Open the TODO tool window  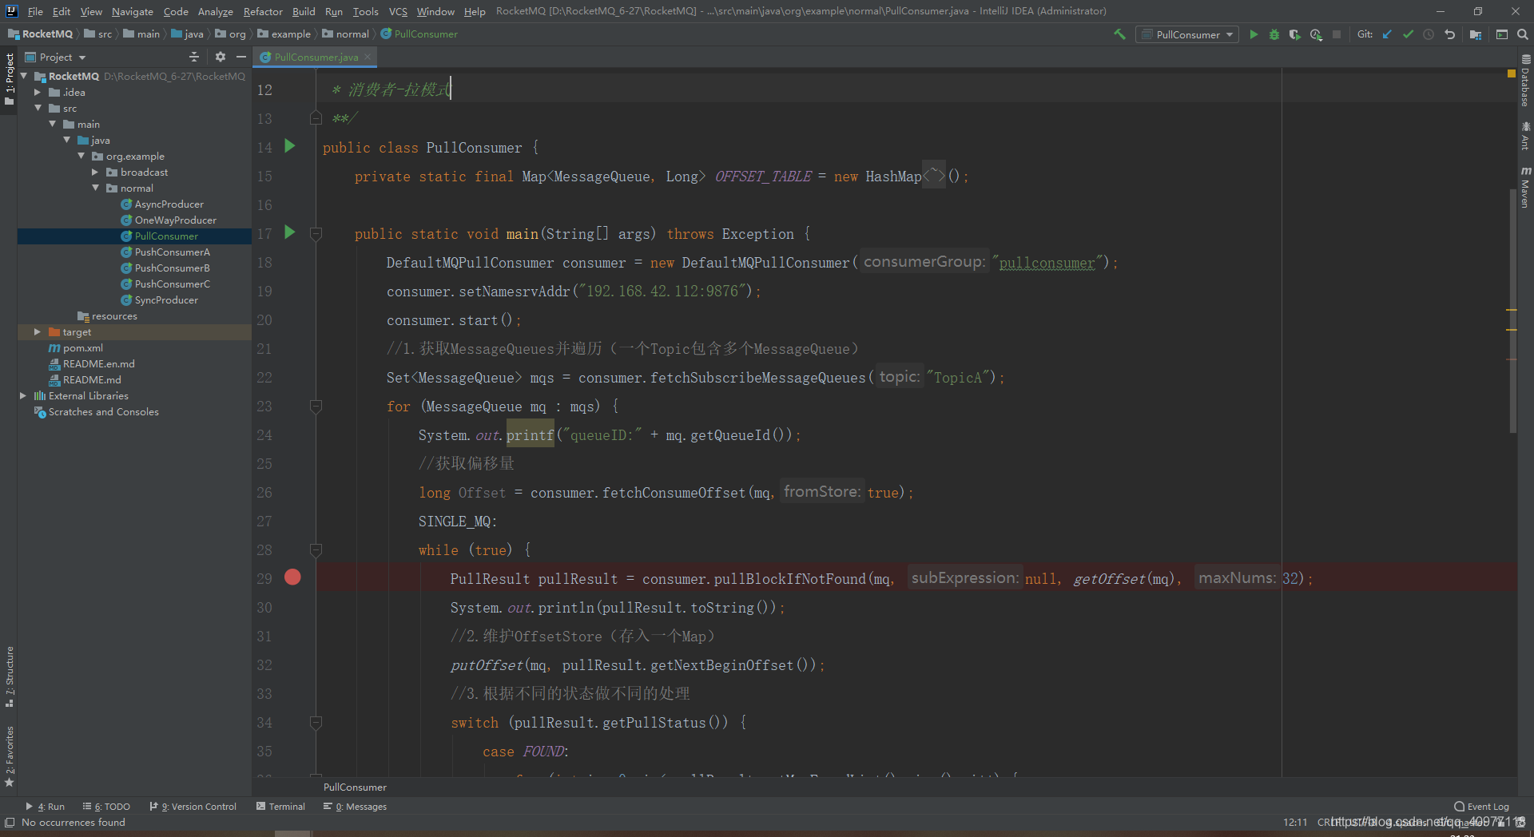[x=106, y=807]
